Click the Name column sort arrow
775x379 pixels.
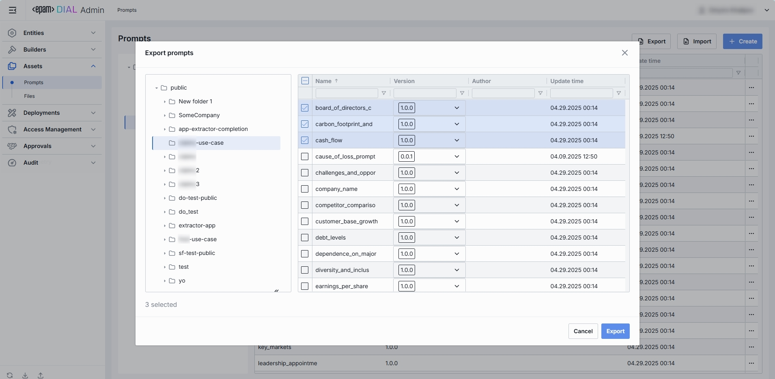pyautogui.click(x=336, y=81)
